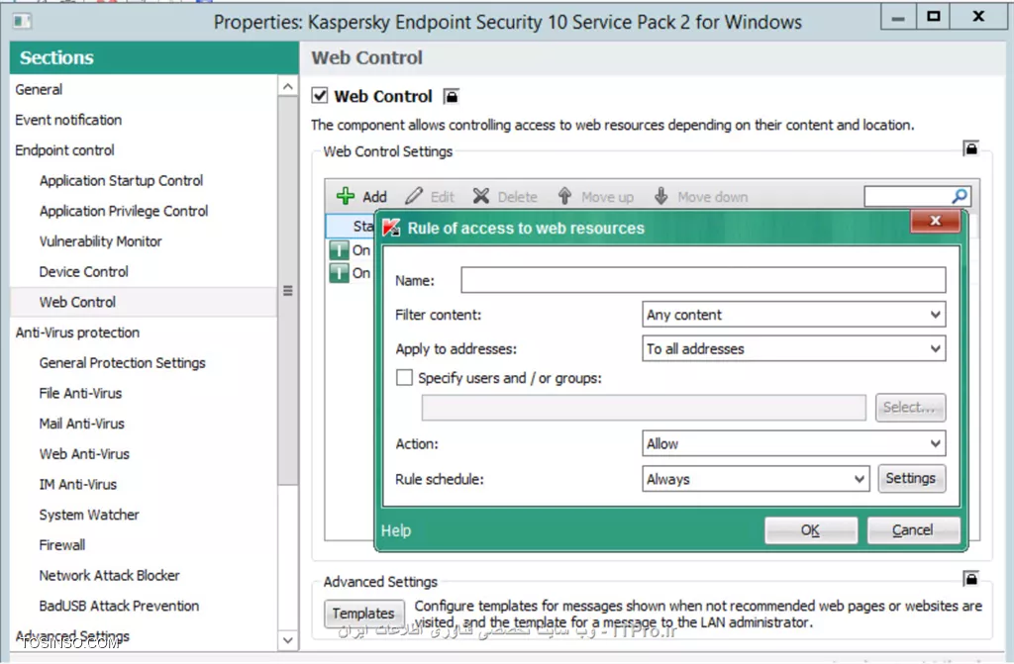1014x664 pixels.
Task: Open the Action dropdown
Action: tap(793, 444)
